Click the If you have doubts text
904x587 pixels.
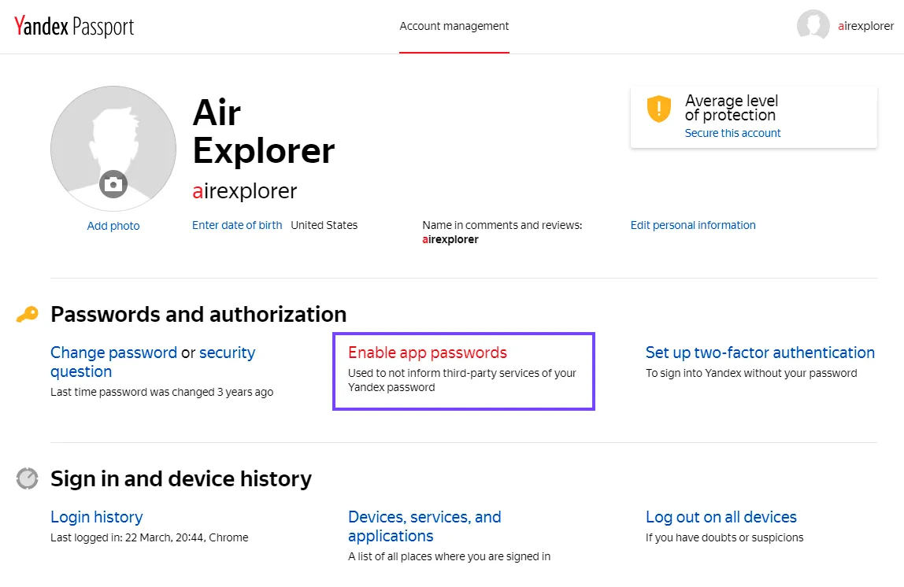(x=724, y=537)
